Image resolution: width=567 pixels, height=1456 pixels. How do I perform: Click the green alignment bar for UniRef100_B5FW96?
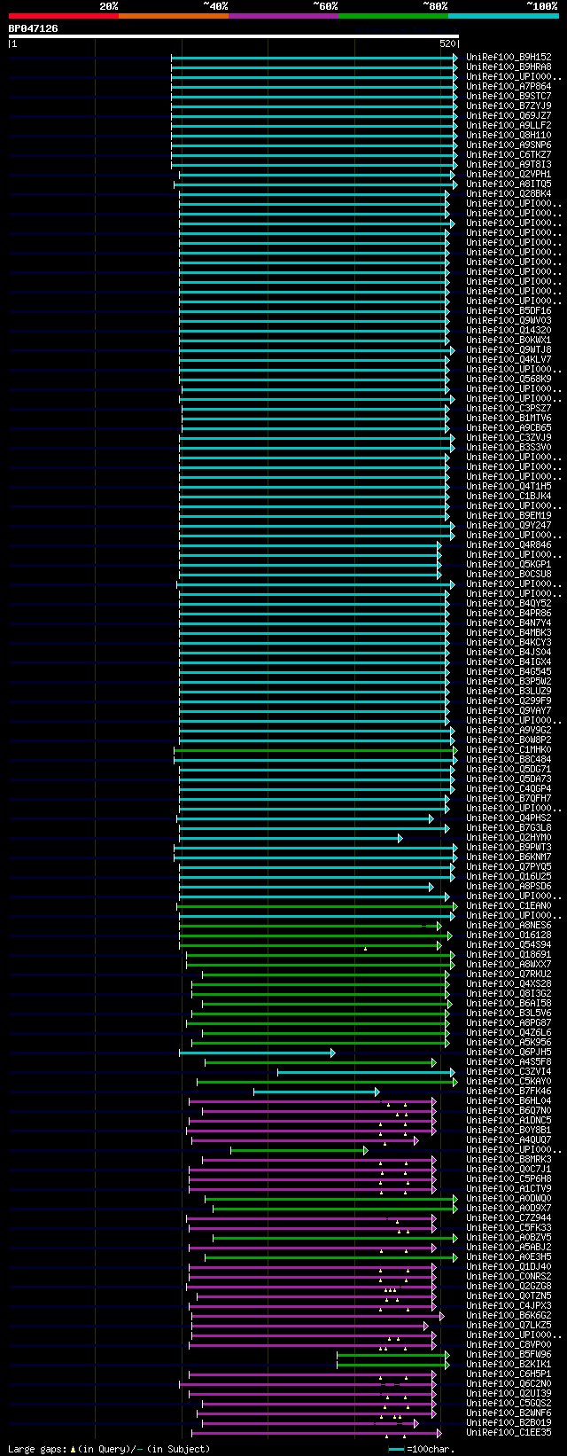coord(393,1355)
